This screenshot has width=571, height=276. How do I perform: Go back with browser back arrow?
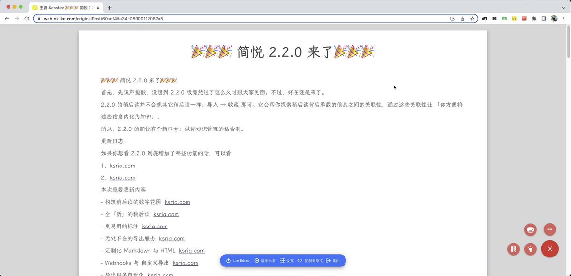7,19
